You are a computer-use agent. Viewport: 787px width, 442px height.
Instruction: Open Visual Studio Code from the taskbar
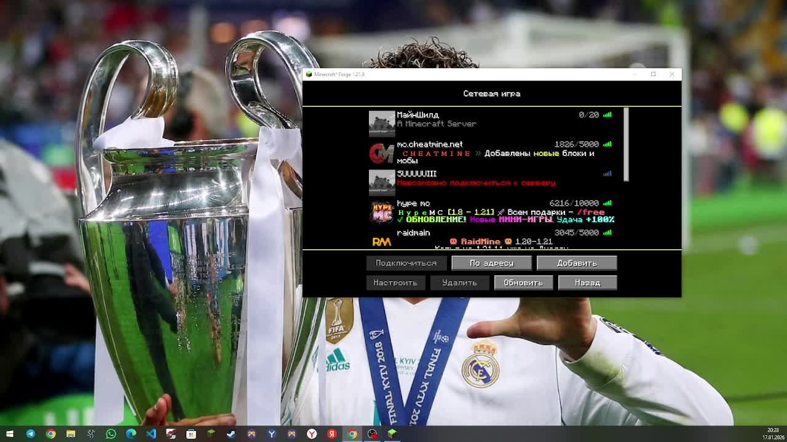click(151, 434)
